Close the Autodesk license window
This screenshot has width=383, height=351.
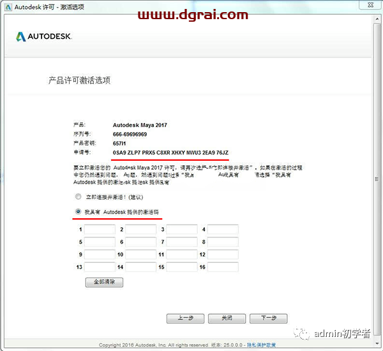pyautogui.click(x=370, y=5)
